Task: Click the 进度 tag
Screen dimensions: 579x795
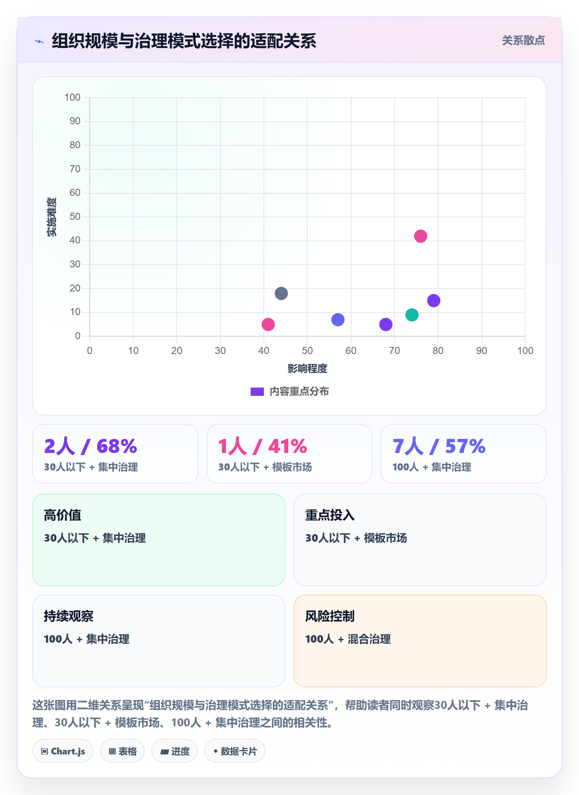Action: (175, 751)
